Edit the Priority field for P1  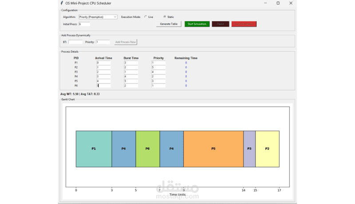tap(158, 63)
